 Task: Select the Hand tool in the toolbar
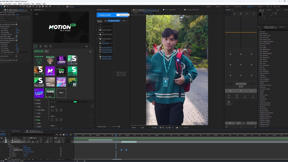tap(4, 7)
